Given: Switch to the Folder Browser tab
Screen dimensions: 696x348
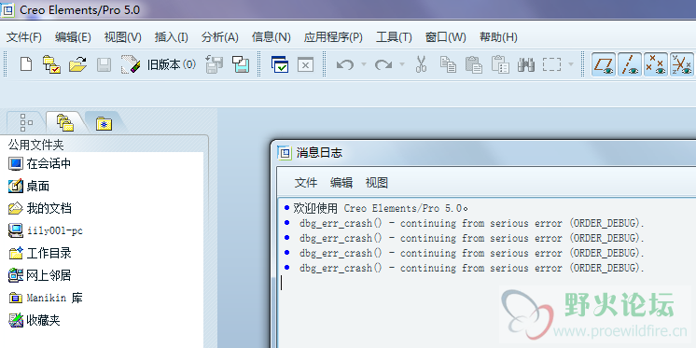Looking at the screenshot, I should [x=64, y=122].
